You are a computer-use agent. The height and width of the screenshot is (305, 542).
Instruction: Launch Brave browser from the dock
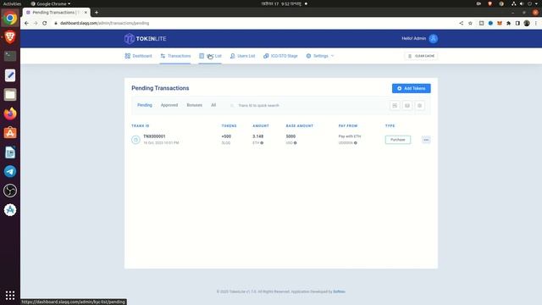pos(10,36)
